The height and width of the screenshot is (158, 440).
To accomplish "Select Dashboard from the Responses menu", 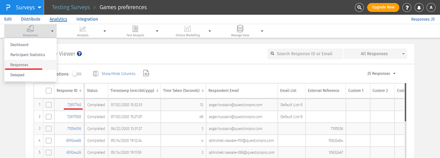I will point(31,45).
